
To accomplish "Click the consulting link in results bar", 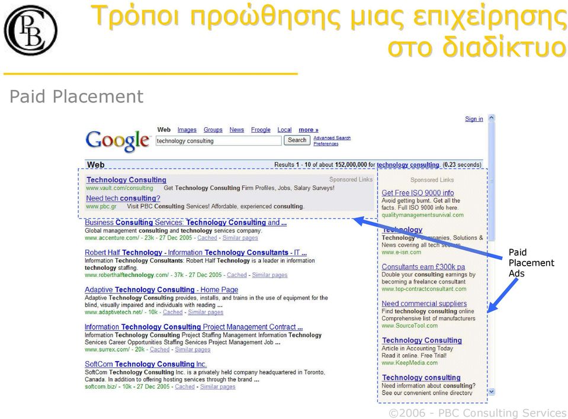I will pos(425,165).
